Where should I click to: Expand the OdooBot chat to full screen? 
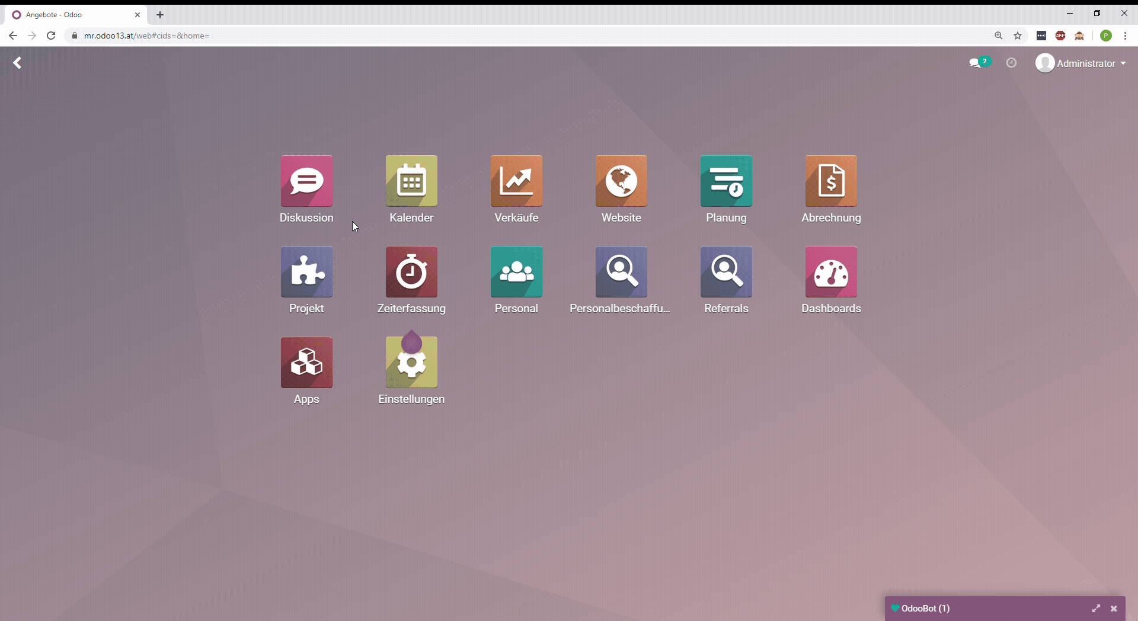coord(1096,609)
